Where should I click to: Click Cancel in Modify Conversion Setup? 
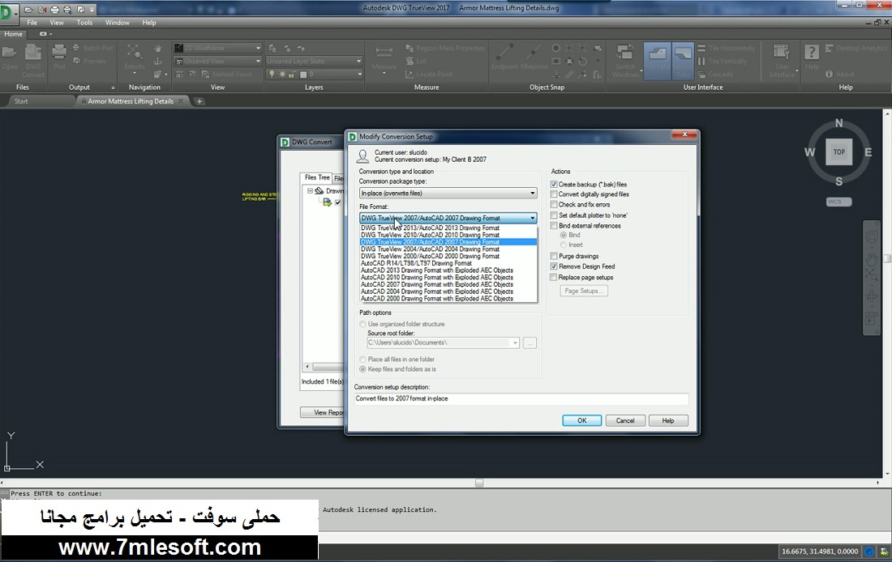coord(625,420)
